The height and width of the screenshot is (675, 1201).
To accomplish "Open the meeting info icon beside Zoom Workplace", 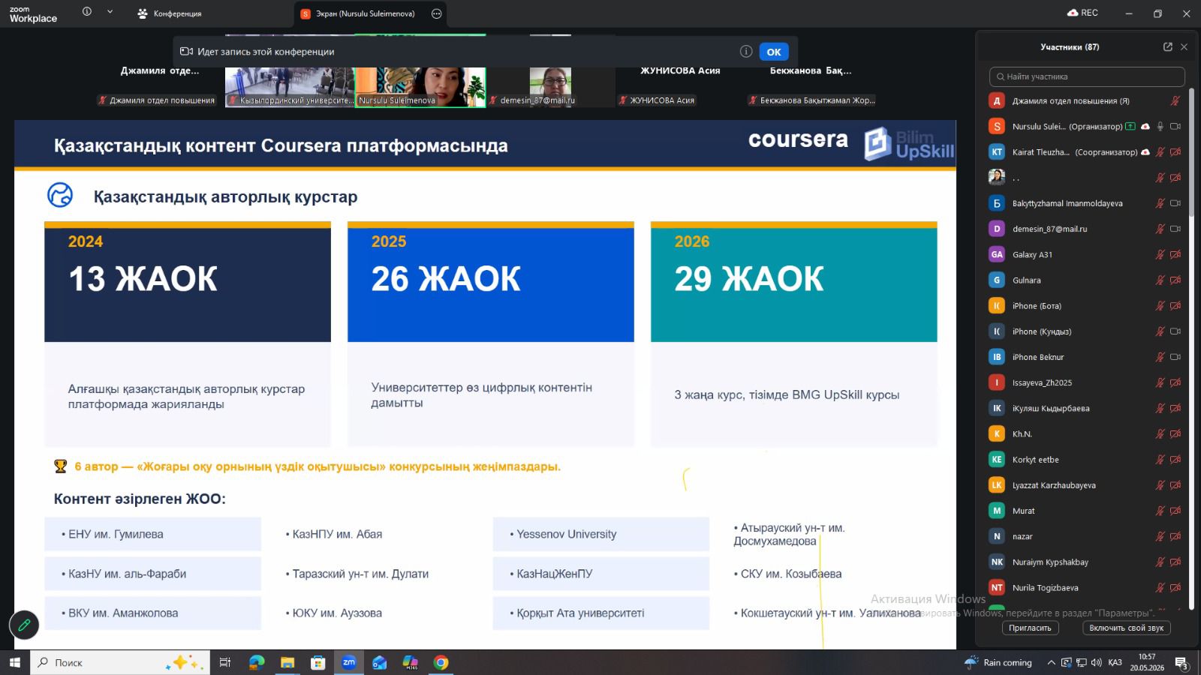I will (x=87, y=12).
